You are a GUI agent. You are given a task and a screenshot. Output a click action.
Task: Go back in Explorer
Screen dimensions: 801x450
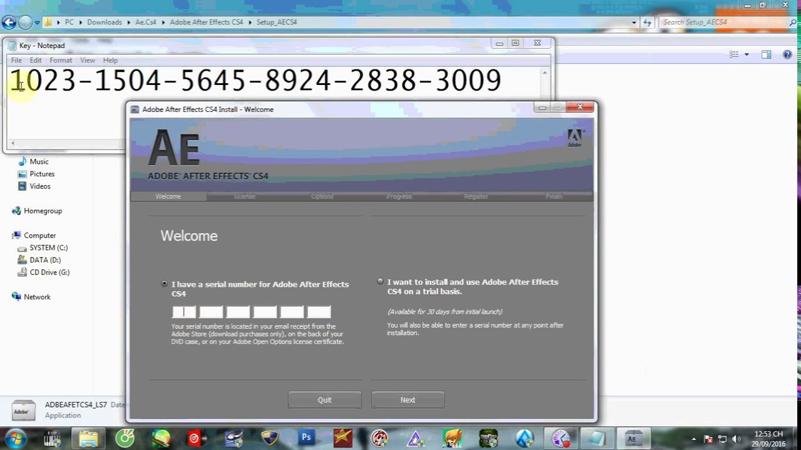pos(9,22)
